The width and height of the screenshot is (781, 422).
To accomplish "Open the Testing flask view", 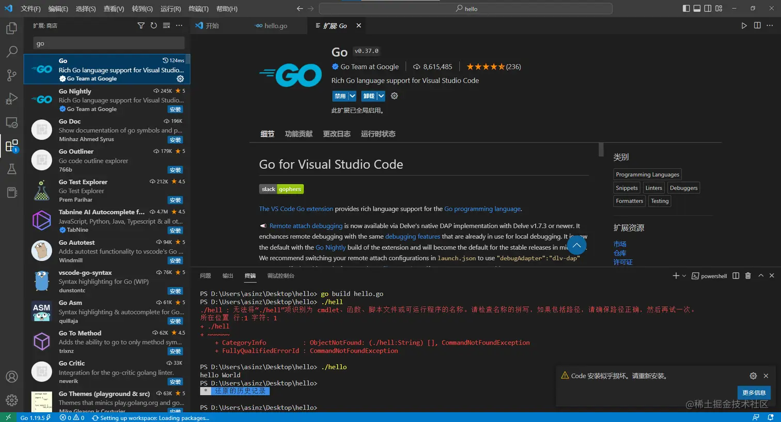I will [11, 169].
